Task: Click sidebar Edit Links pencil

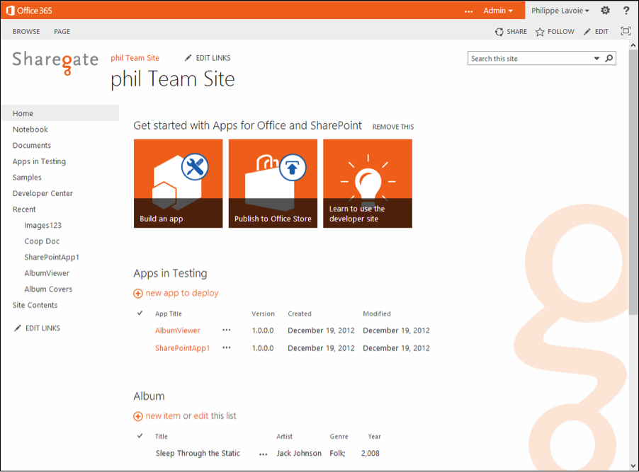Action: (x=18, y=328)
